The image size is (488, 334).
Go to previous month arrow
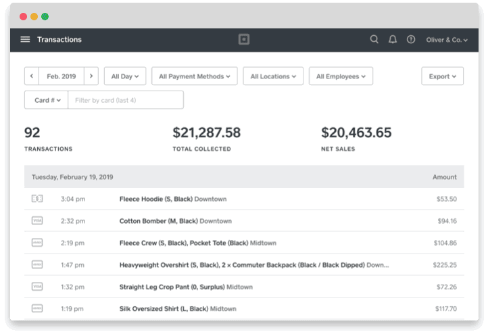pos(32,76)
